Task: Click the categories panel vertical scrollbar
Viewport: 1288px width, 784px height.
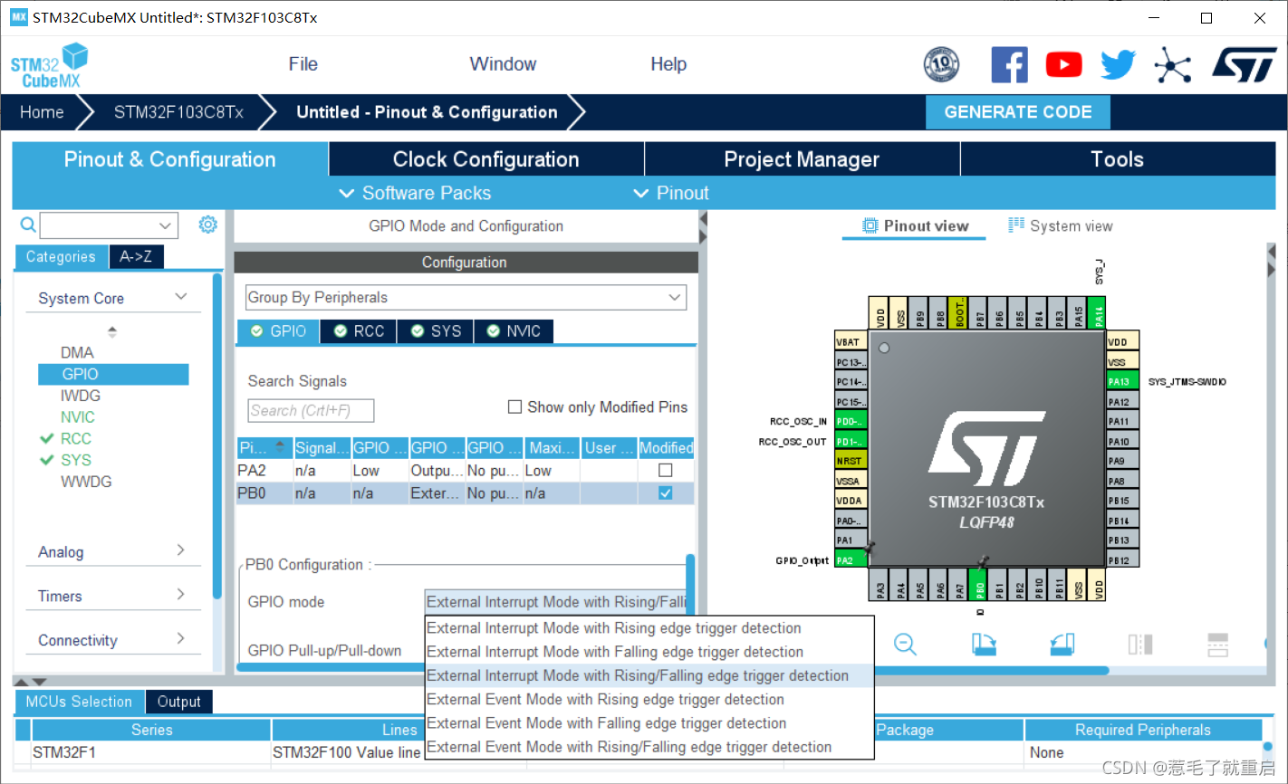Action: click(x=217, y=435)
